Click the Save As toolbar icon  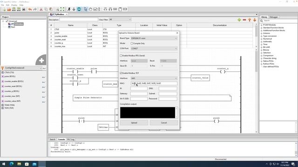[x=19, y=9]
